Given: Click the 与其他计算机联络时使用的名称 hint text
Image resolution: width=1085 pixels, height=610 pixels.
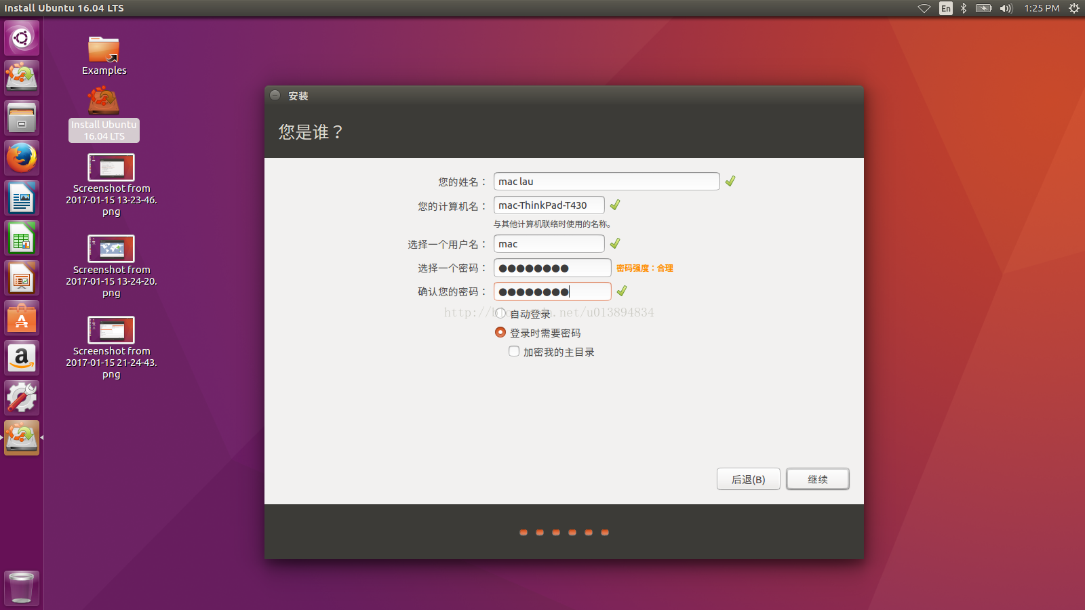Looking at the screenshot, I should click(552, 224).
